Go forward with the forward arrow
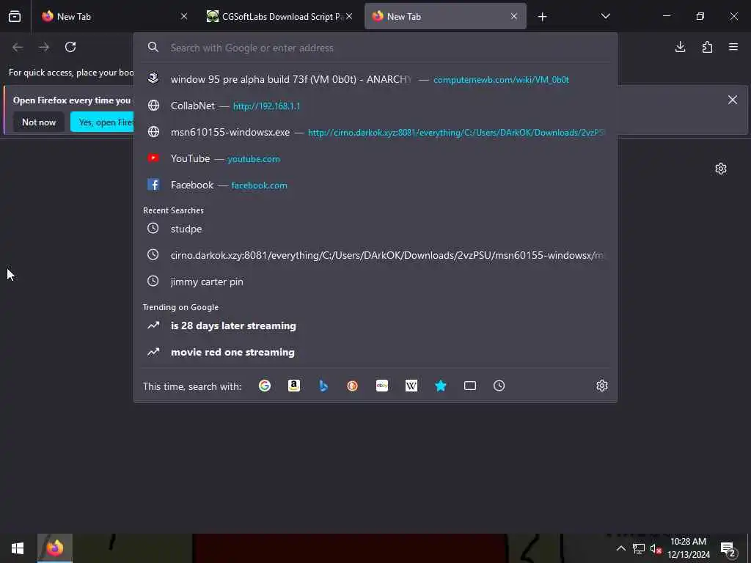Viewport: 751px width, 563px height. [44, 47]
